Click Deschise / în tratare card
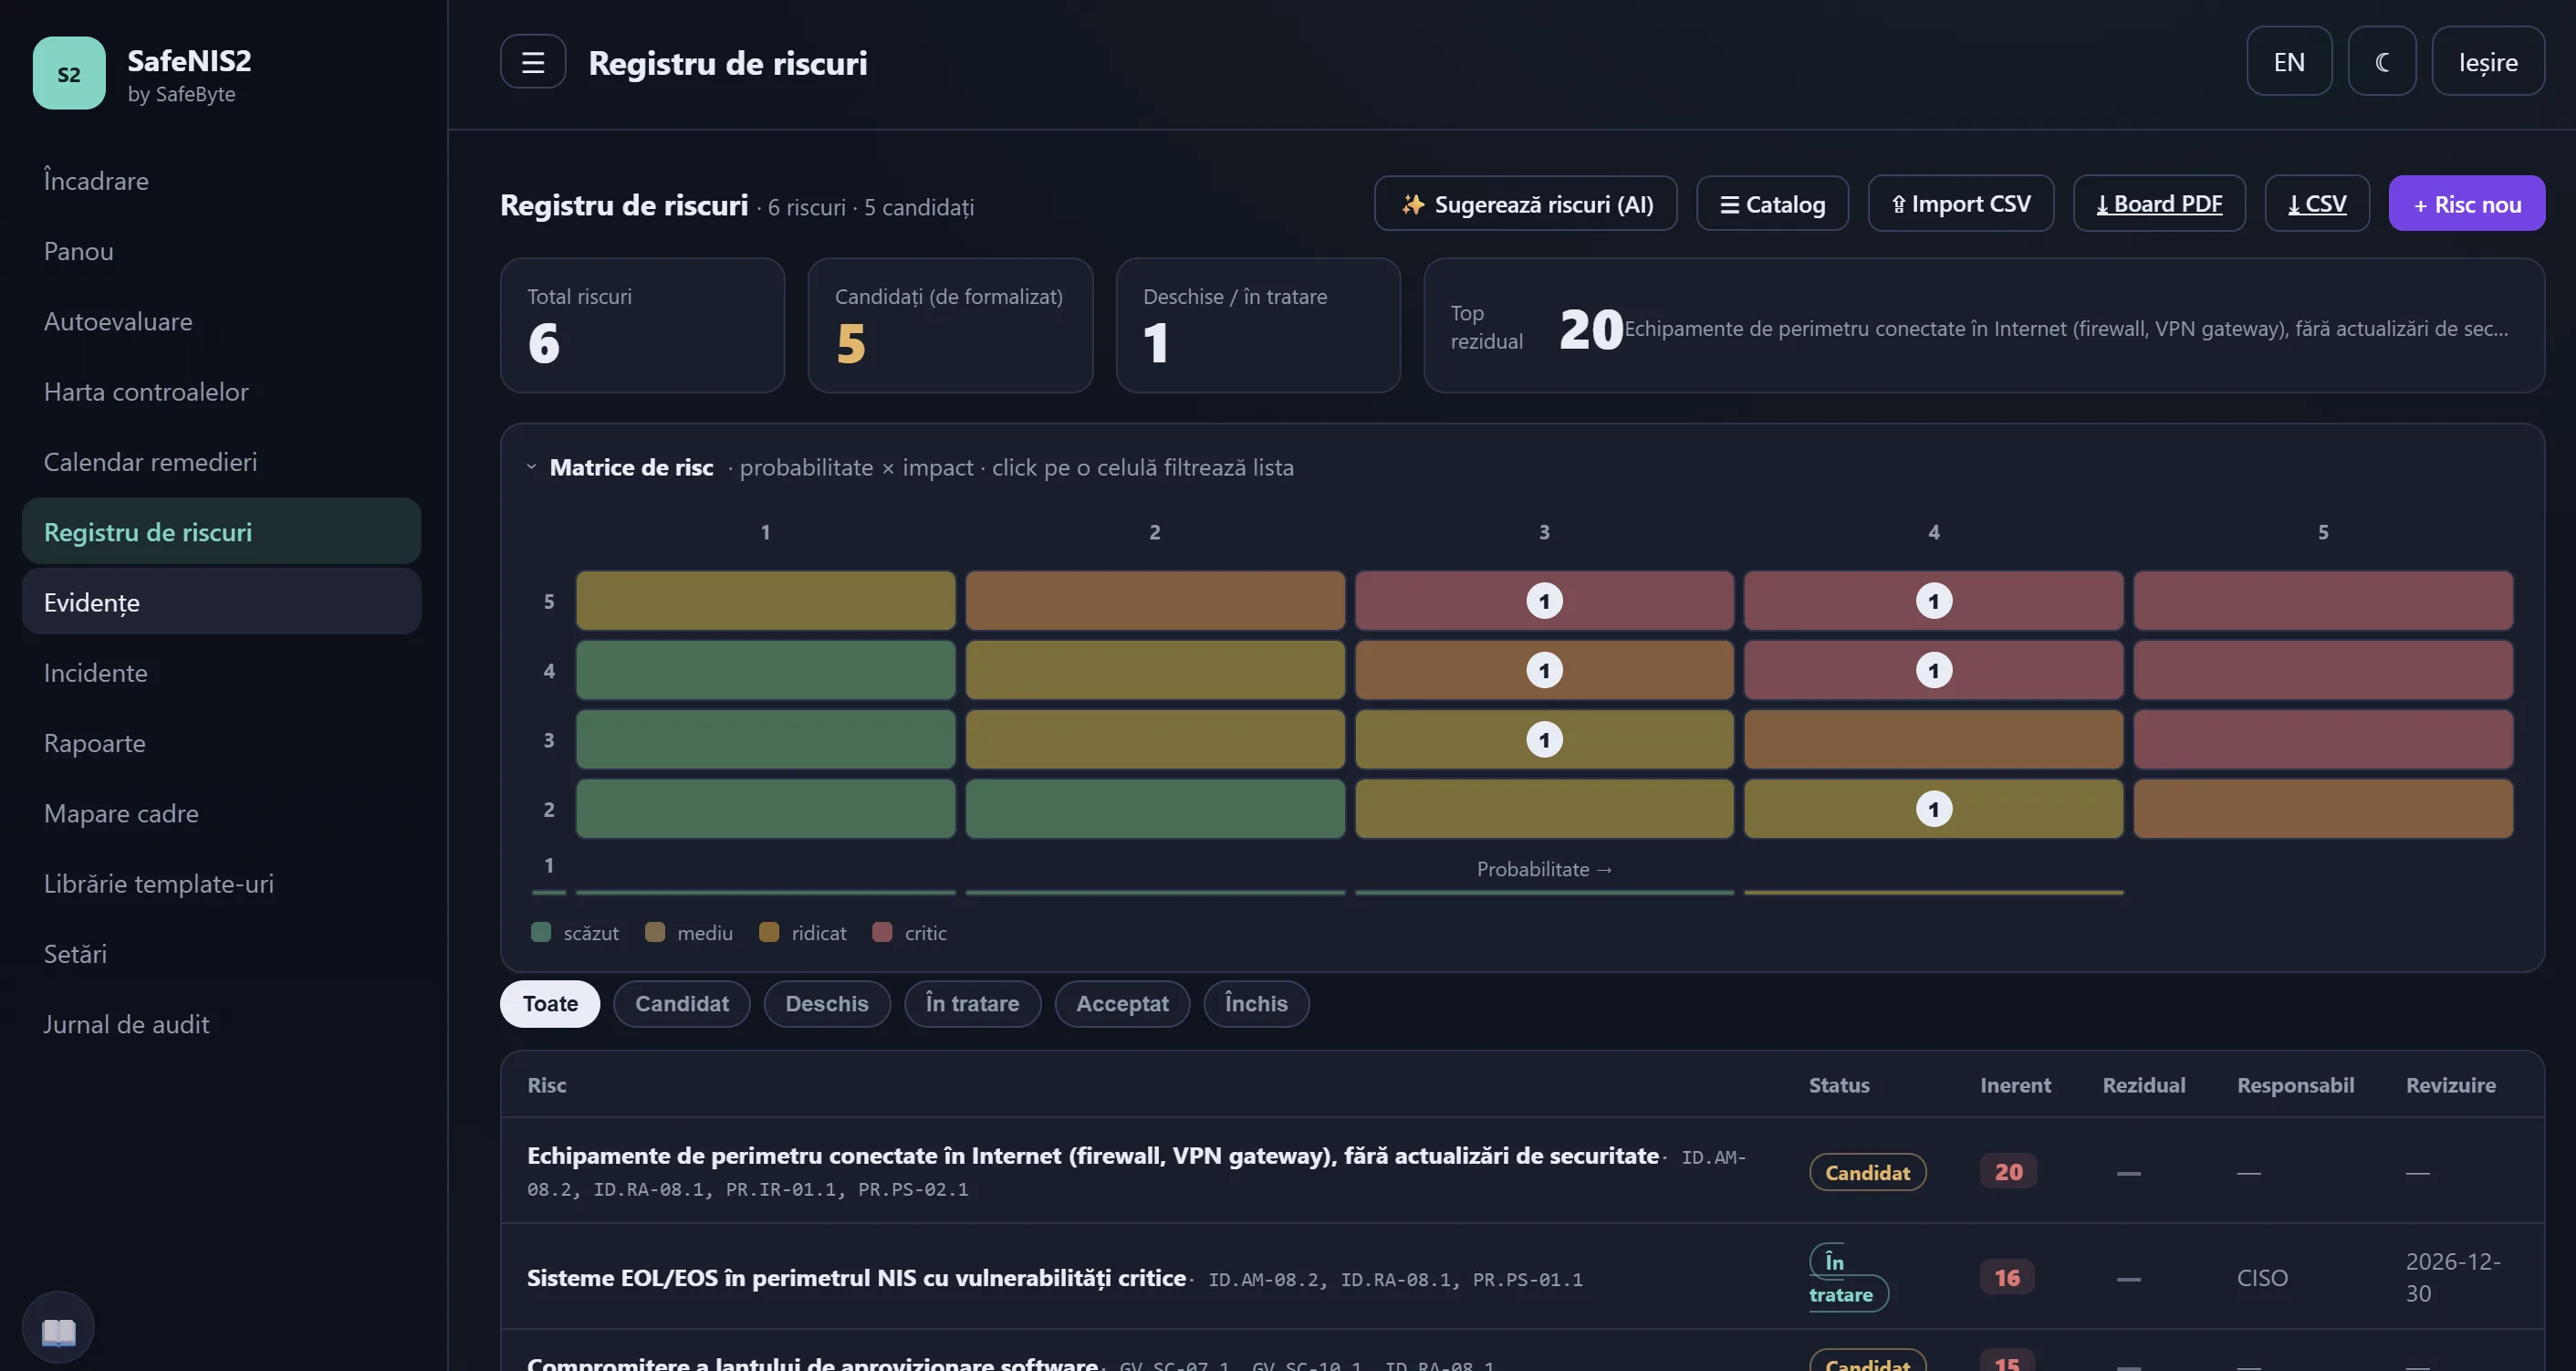Screen dimensions: 2576x1371 coord(1258,325)
